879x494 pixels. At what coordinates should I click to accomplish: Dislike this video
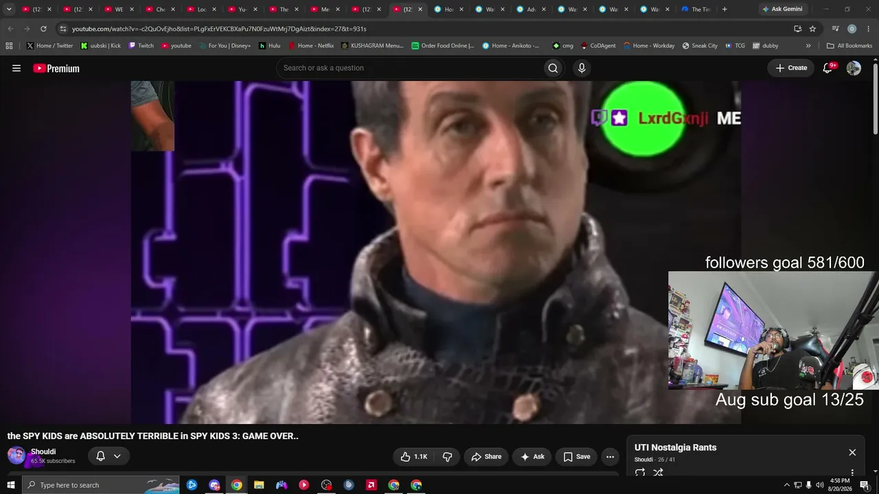[447, 456]
